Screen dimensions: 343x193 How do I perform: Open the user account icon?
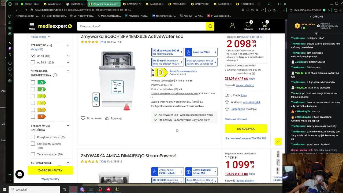[x=232, y=26]
